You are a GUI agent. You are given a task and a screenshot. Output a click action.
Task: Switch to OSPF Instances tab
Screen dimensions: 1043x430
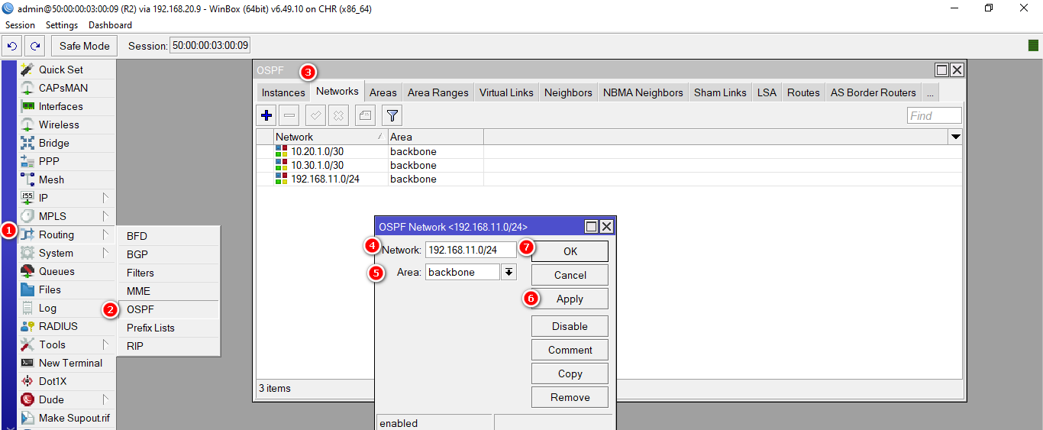[x=283, y=92]
